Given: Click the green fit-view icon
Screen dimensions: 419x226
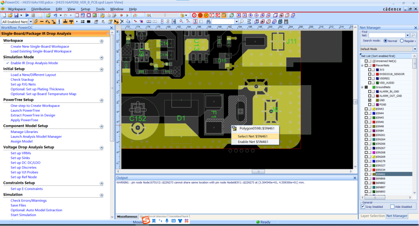Looking at the screenshot, I should point(95,15).
